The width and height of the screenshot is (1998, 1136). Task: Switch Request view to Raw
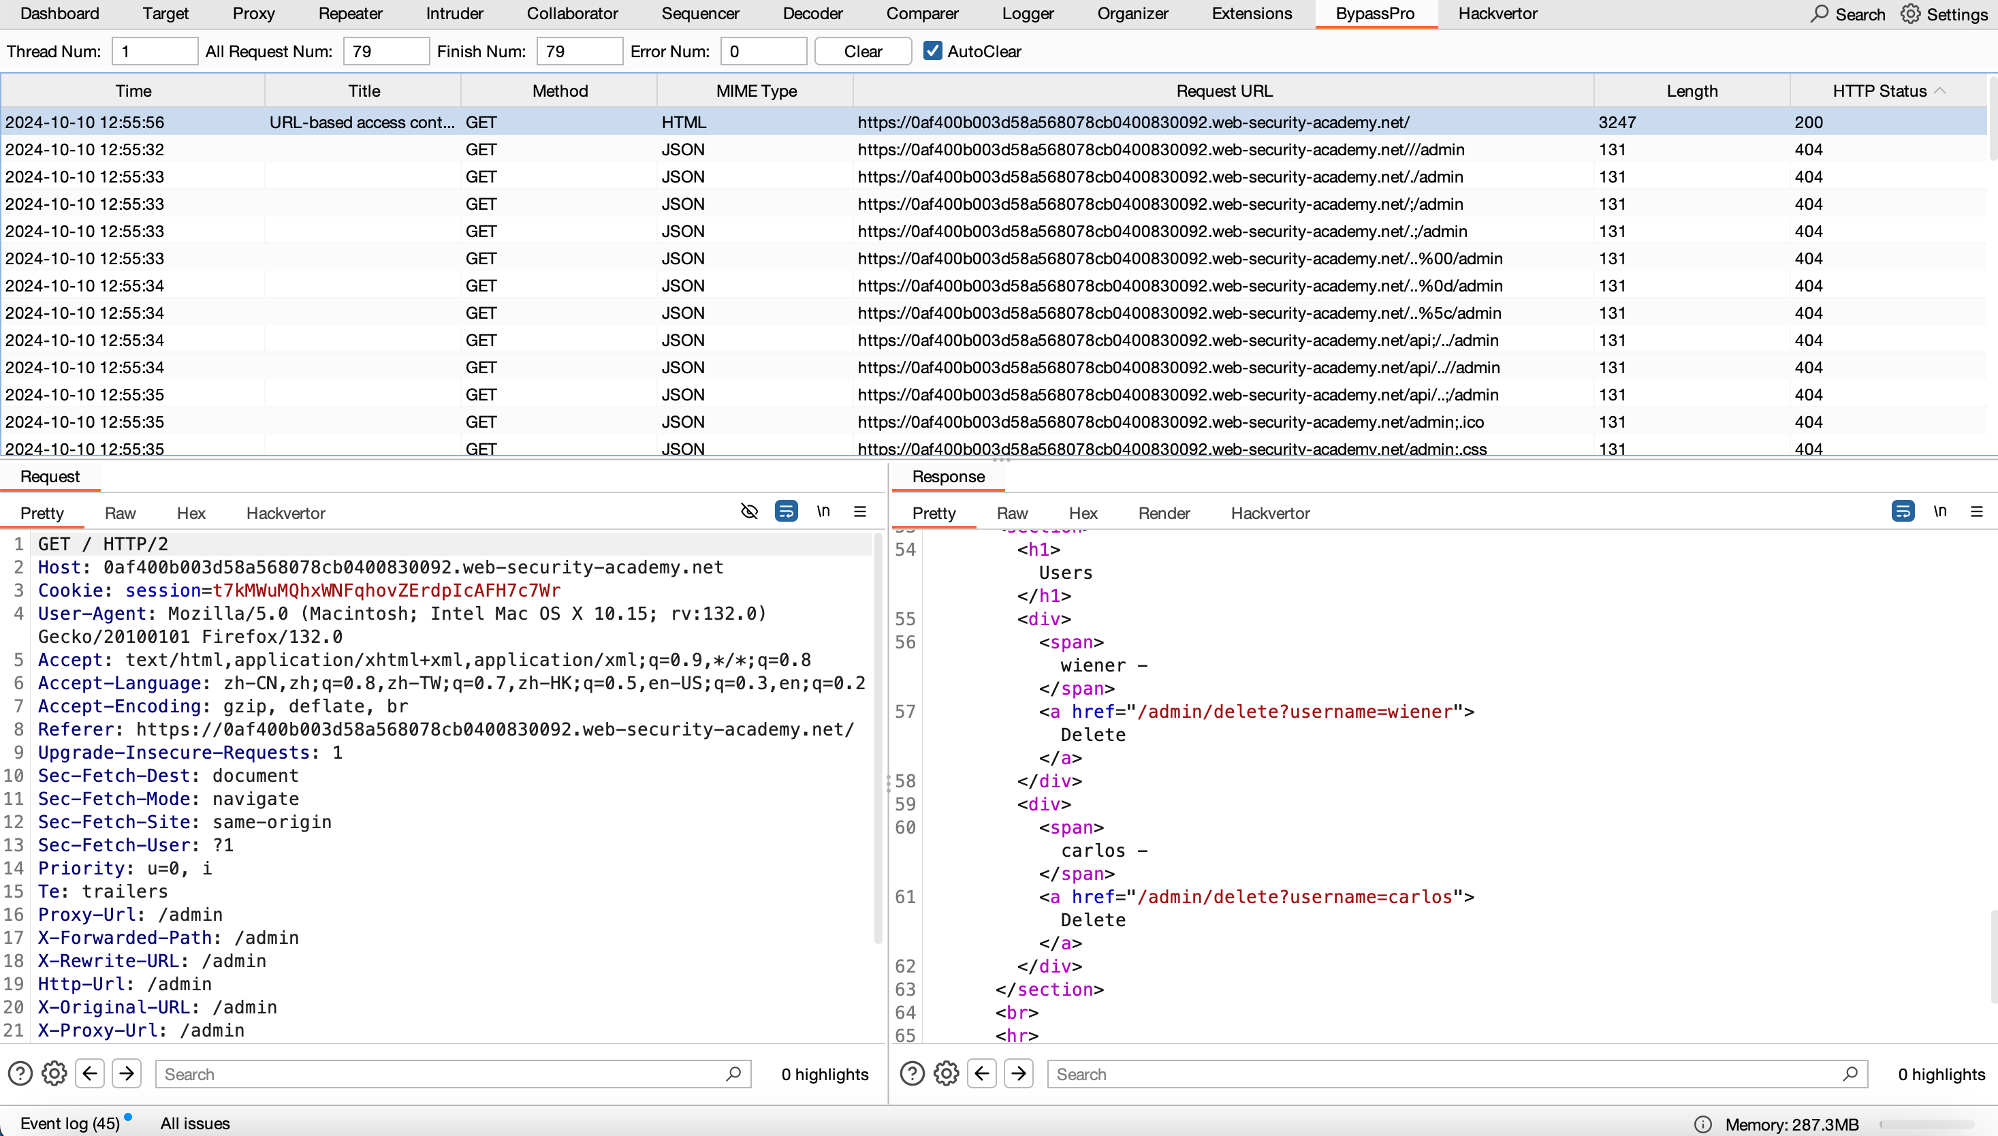(x=120, y=513)
